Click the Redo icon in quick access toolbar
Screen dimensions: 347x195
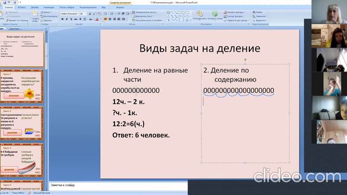(x=15, y=2)
